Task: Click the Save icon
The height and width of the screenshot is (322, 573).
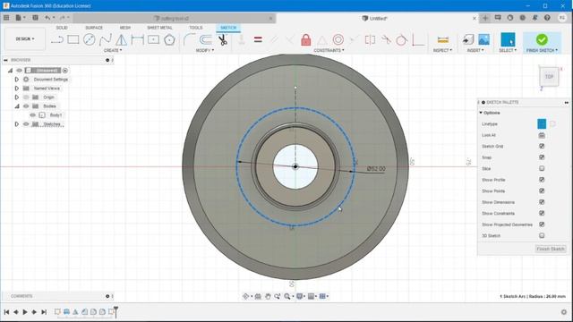Action: (36, 18)
